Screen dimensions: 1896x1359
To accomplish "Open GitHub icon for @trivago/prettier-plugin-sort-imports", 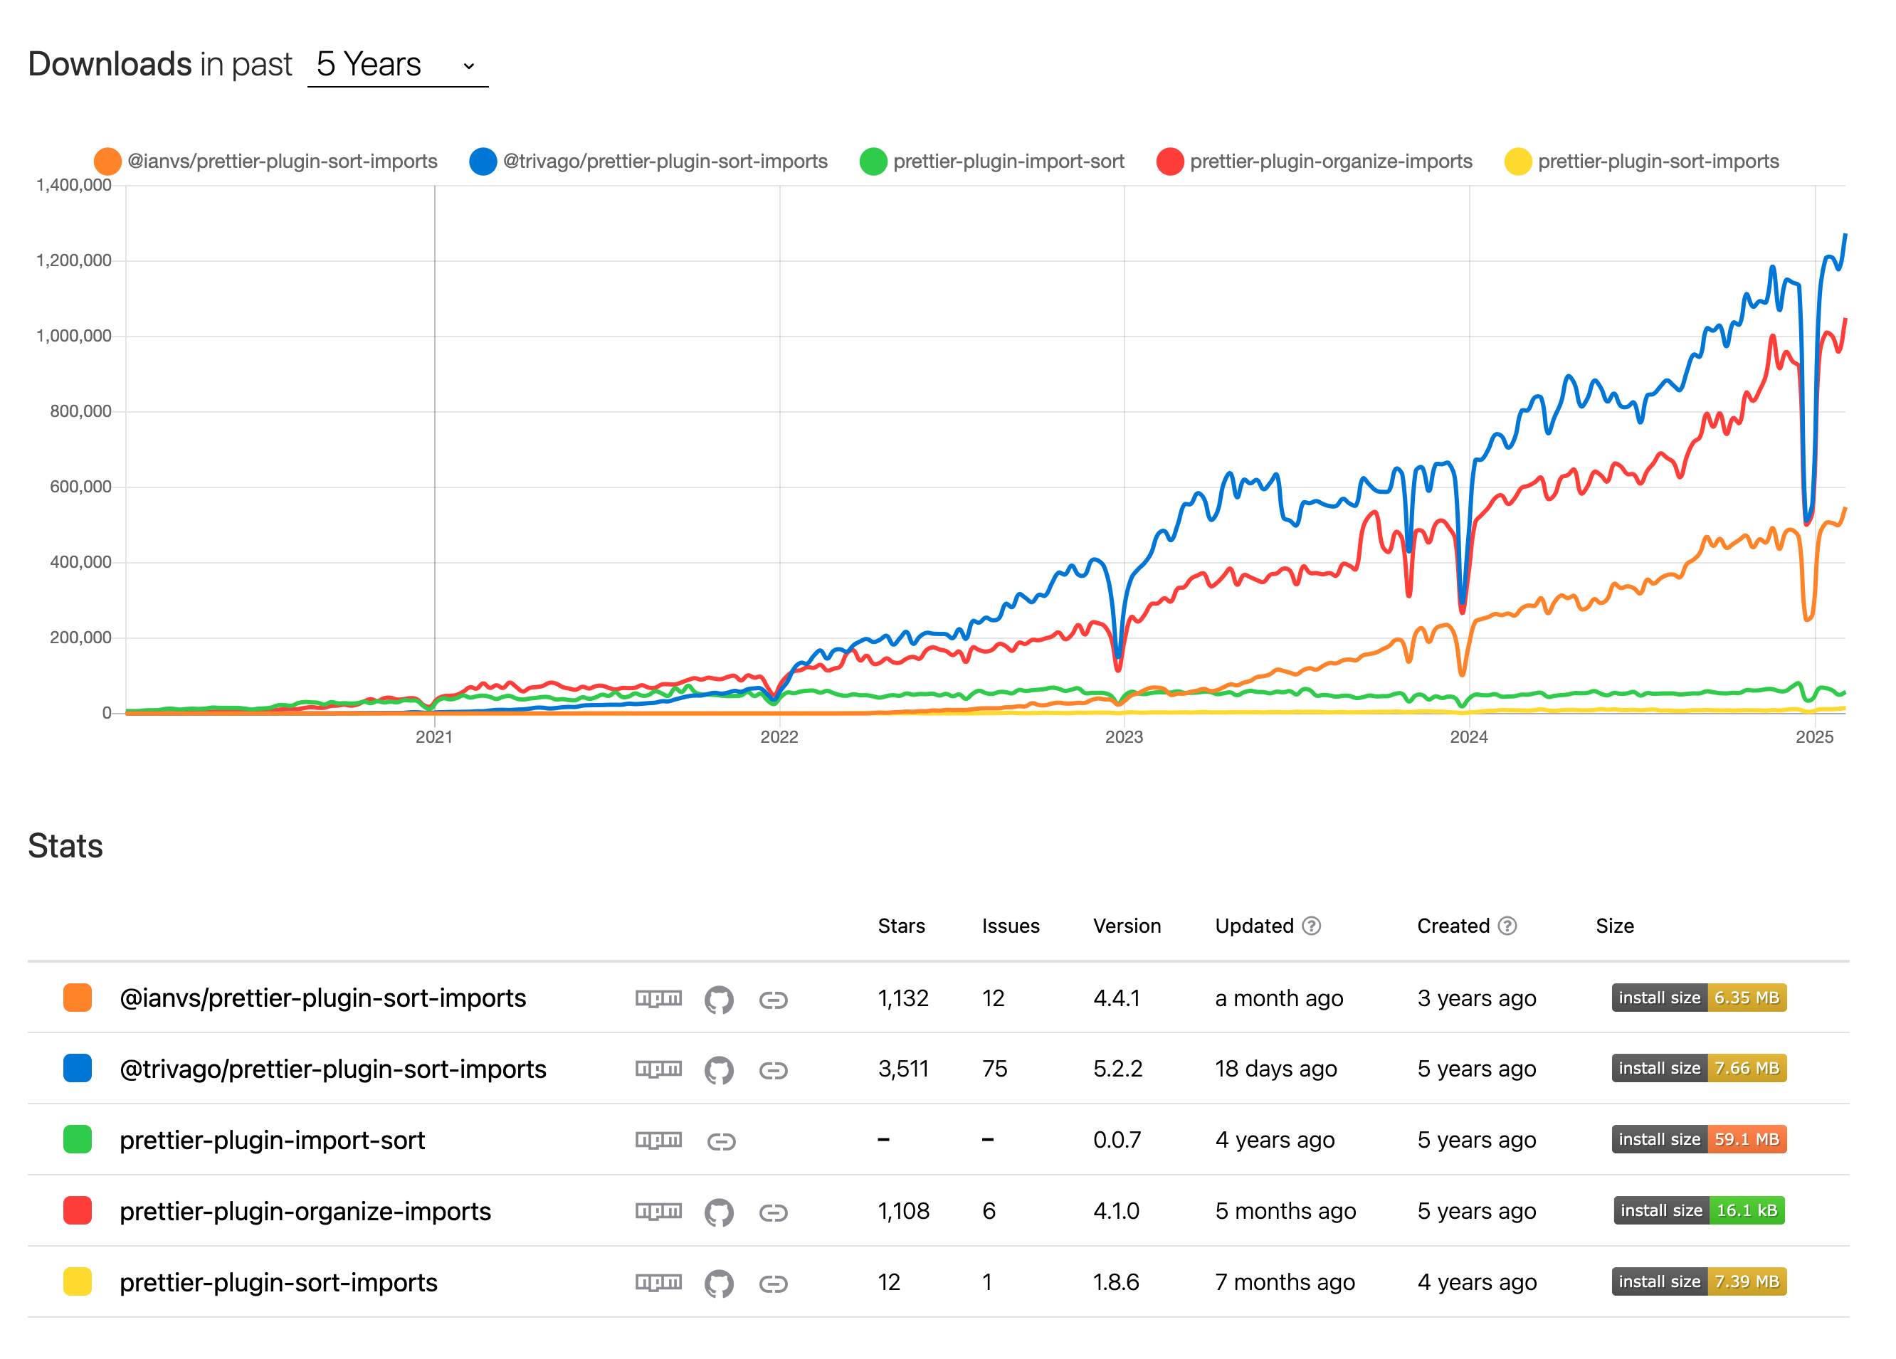I will coord(719,1070).
